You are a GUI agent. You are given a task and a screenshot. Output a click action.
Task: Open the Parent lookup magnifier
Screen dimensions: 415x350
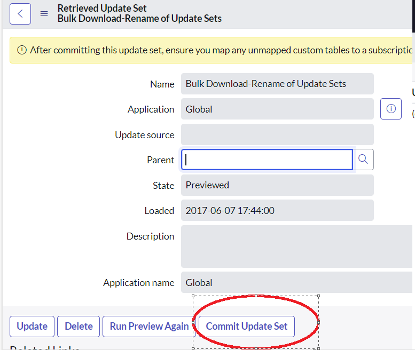tap(364, 160)
